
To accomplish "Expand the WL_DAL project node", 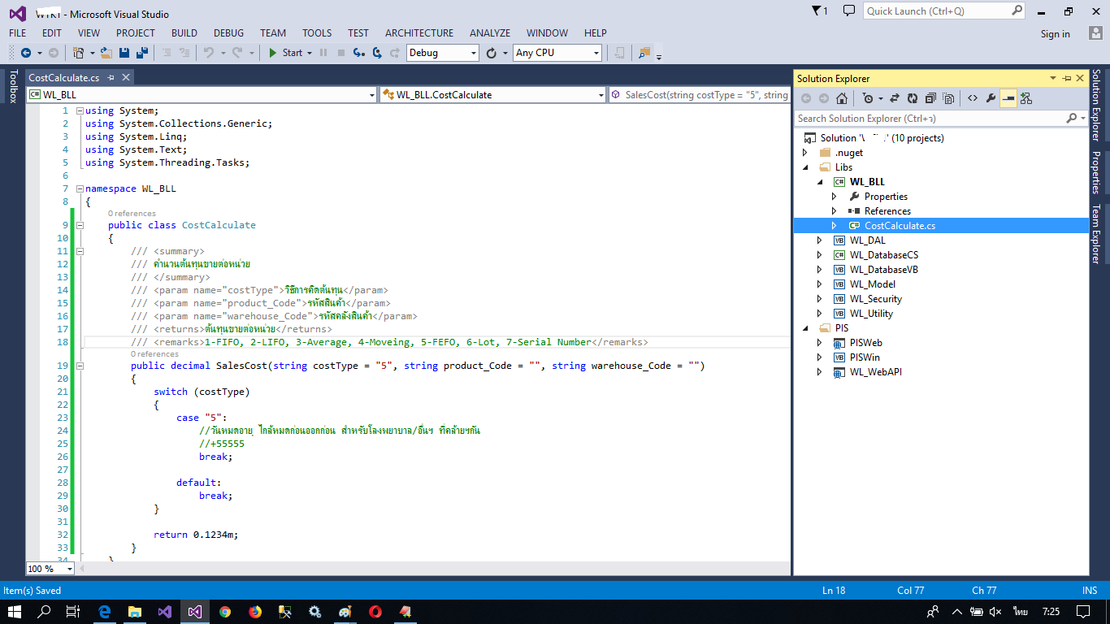I will (819, 240).
